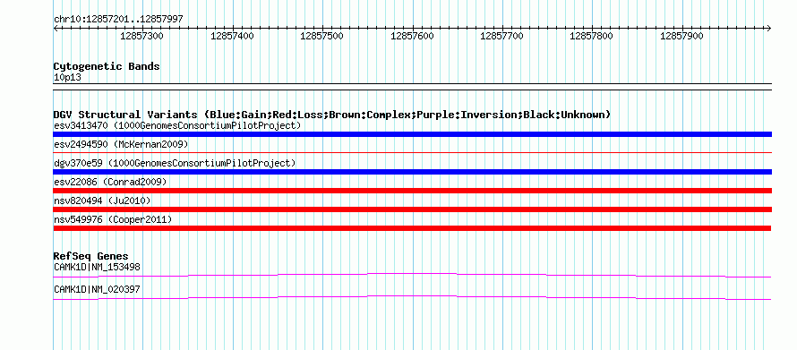Select the esv2494590 thin red variant line

(412, 152)
